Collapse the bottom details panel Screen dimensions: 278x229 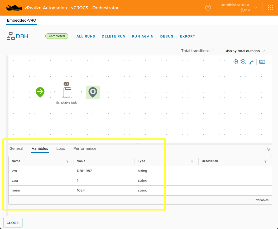coord(268,149)
